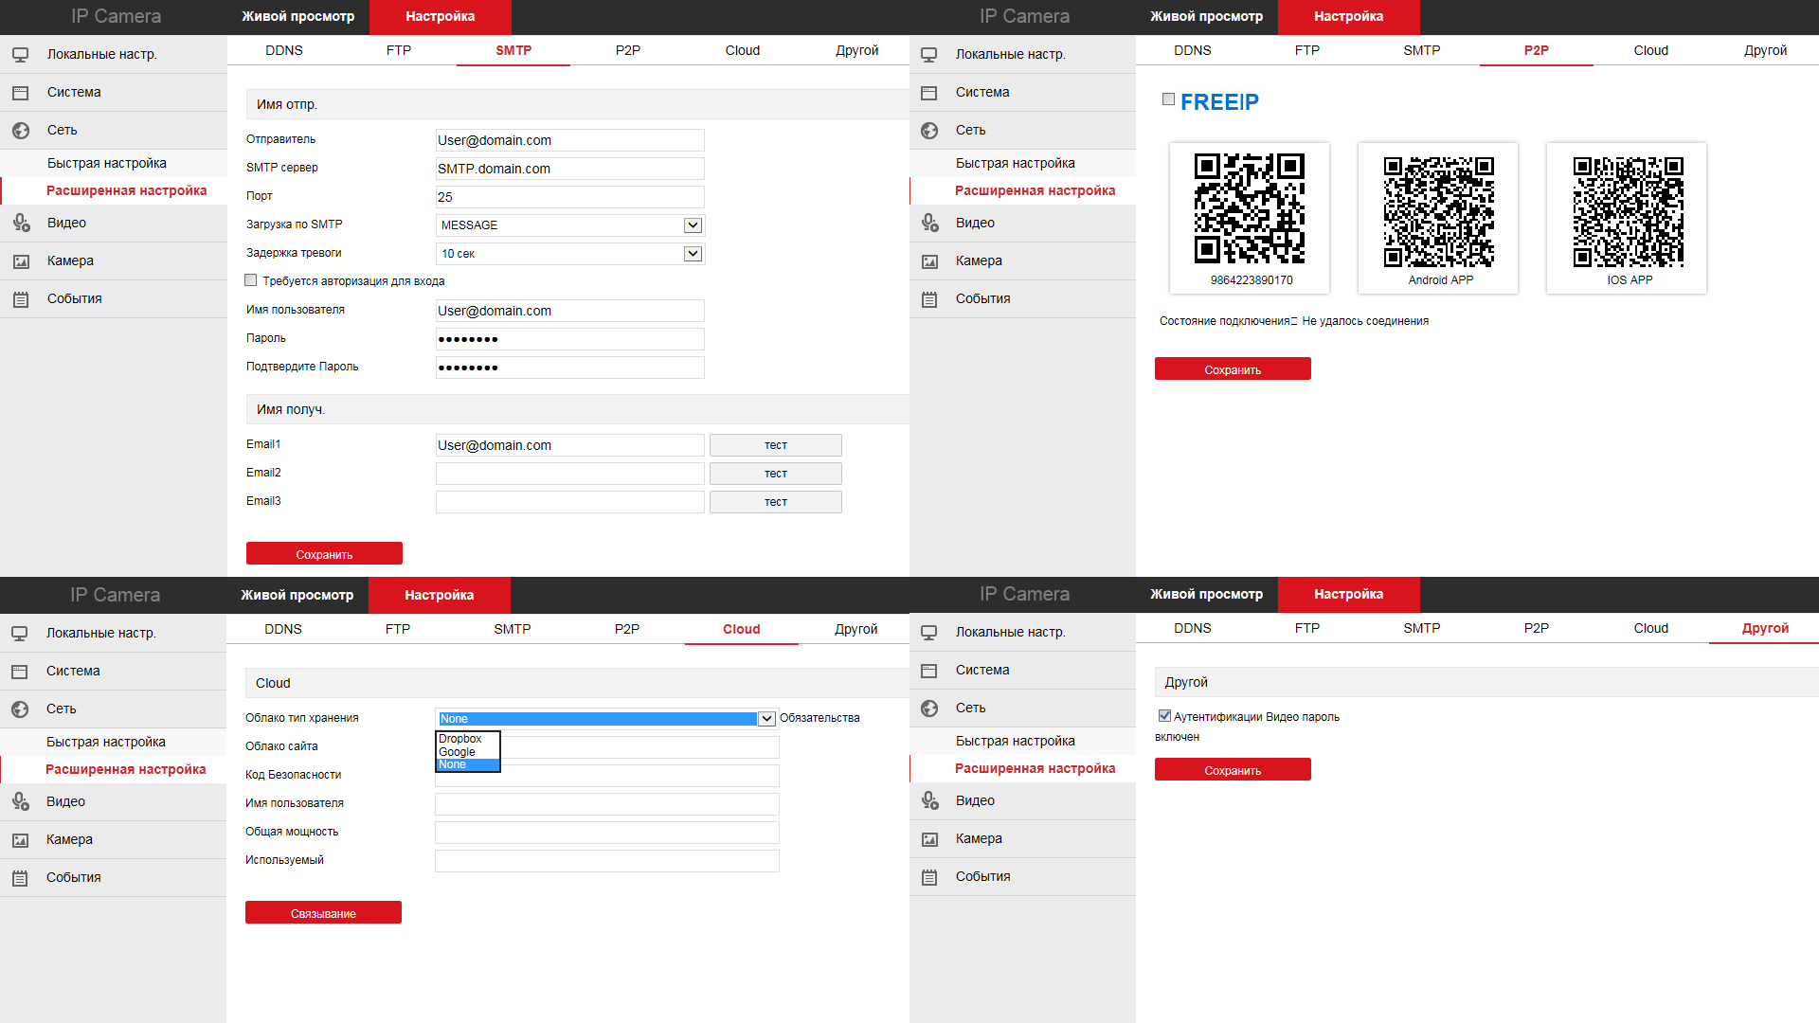Tick the FREEIP checkbox
Image resolution: width=1819 pixels, height=1023 pixels.
[x=1168, y=99]
